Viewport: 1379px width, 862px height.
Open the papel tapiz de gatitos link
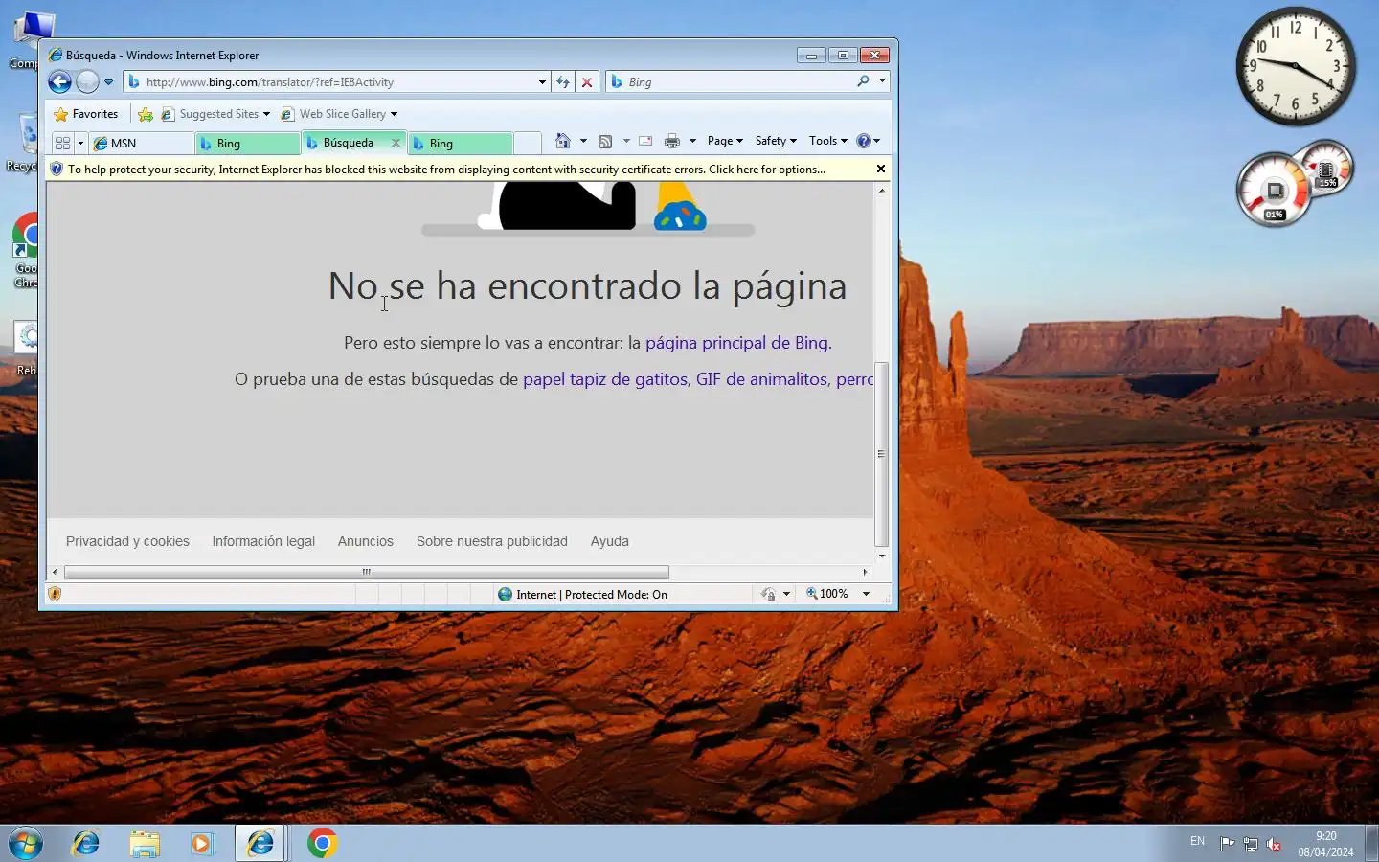tap(604, 379)
